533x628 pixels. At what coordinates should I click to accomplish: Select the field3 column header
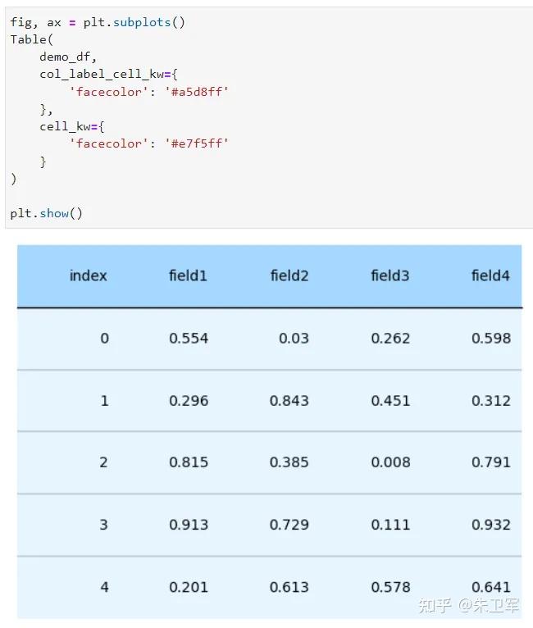click(x=390, y=275)
